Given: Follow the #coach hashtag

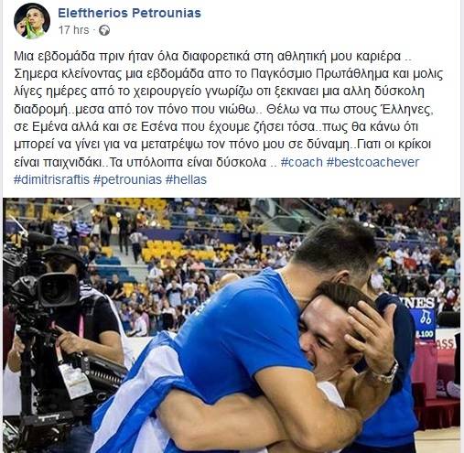Looking at the screenshot, I should [x=301, y=162].
